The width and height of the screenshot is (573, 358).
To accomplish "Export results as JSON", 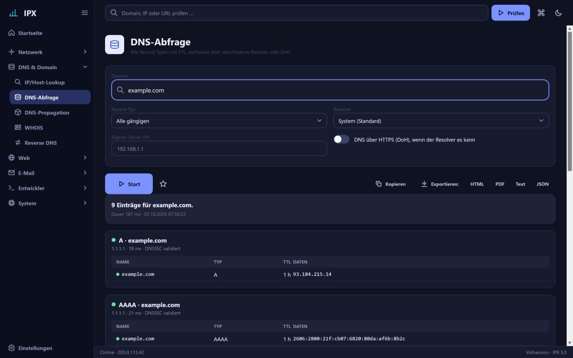I will tap(542, 184).
